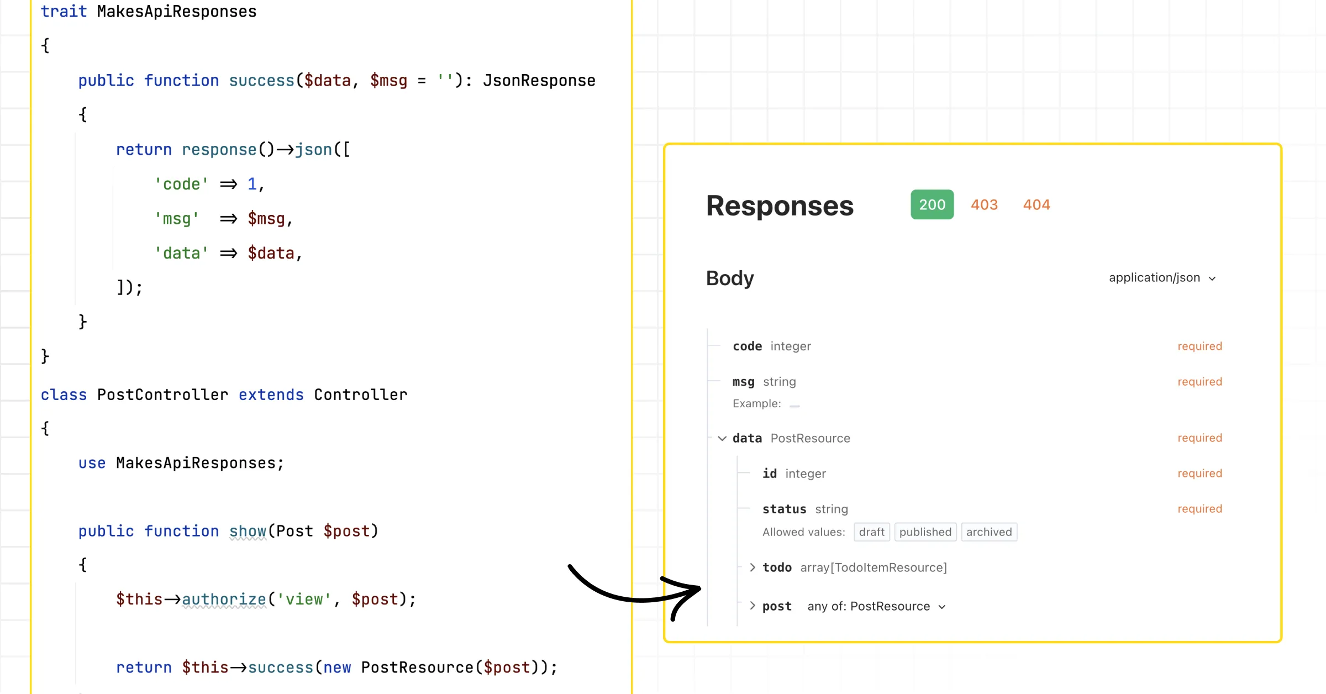
Task: Click the 'show' method name in code
Action: tap(248, 531)
